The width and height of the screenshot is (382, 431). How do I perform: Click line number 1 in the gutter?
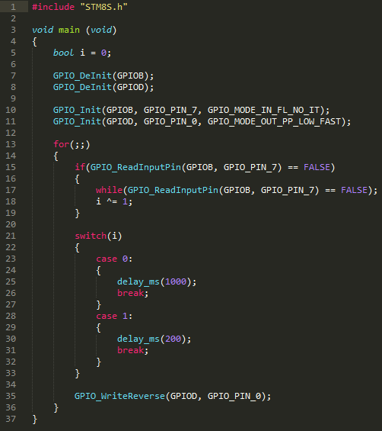13,7
